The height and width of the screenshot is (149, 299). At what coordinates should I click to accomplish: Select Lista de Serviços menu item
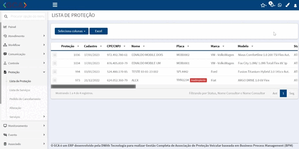click(x=20, y=90)
